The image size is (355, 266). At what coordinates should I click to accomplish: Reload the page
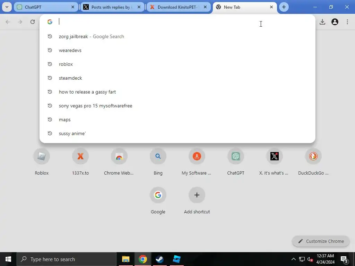tap(33, 22)
